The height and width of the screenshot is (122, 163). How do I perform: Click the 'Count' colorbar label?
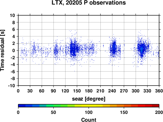[x=89, y=120]
